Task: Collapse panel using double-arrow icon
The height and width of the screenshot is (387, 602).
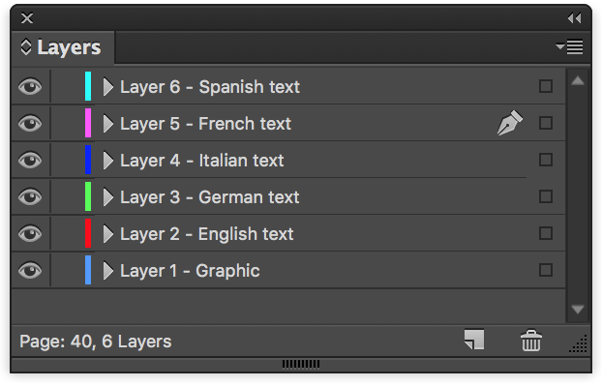Action: tap(574, 17)
